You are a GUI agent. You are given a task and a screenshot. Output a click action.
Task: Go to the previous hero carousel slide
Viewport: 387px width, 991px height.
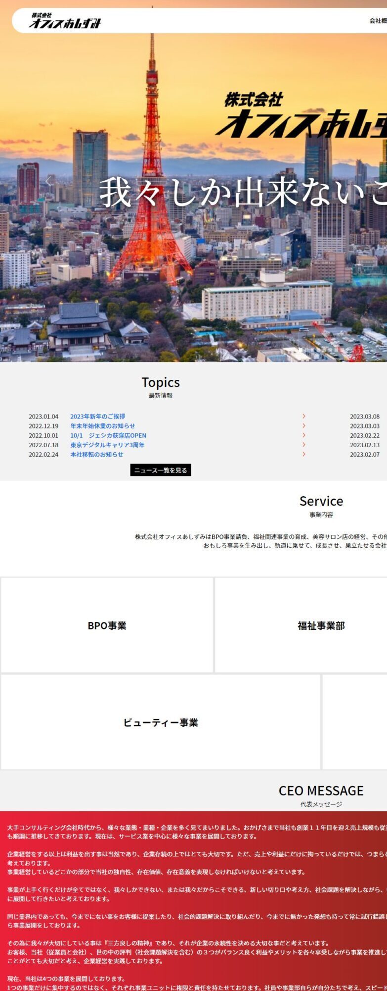48,181
